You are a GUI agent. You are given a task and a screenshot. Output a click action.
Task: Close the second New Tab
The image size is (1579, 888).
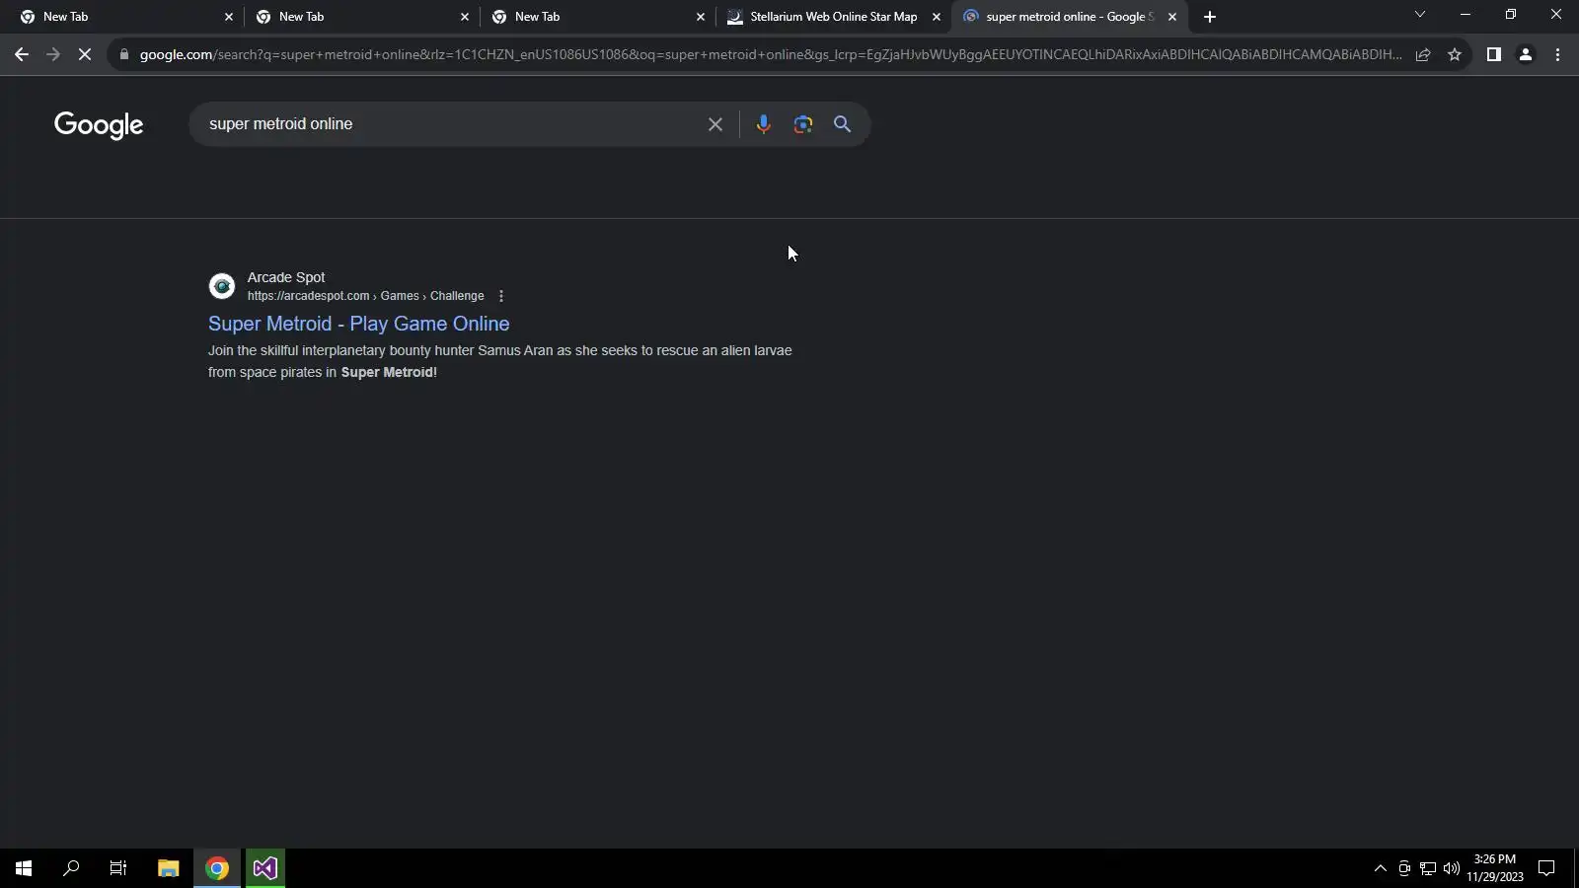(x=465, y=17)
